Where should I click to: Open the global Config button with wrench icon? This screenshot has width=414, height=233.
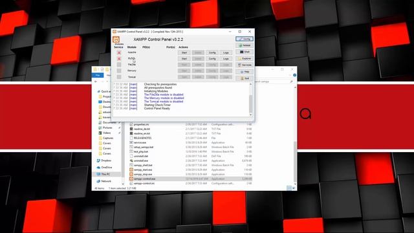coord(245,39)
